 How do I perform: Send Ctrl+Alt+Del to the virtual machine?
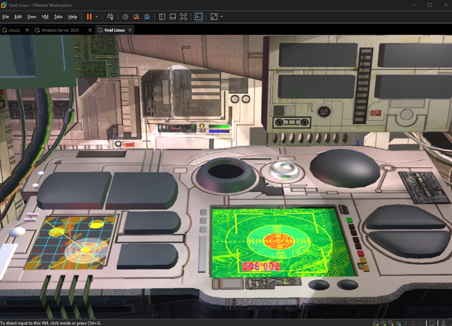coord(110,17)
